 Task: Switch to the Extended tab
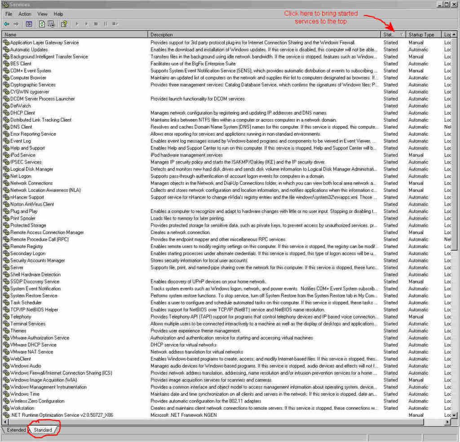(16, 430)
